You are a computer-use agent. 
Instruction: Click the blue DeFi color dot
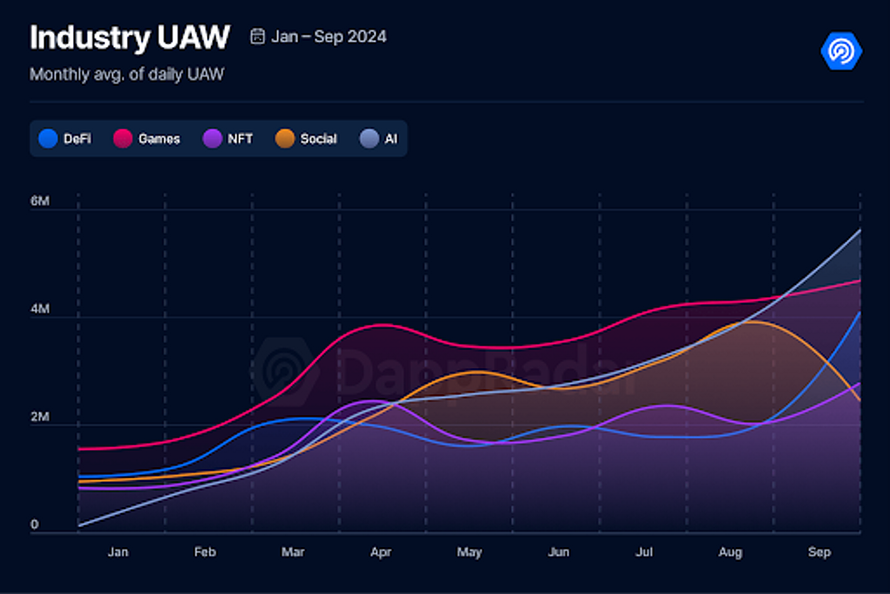[49, 138]
